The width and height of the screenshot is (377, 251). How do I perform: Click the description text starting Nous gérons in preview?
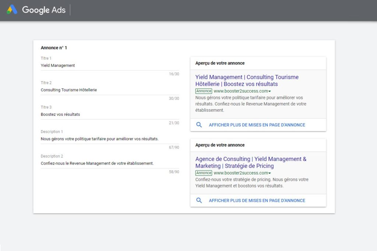click(x=251, y=104)
